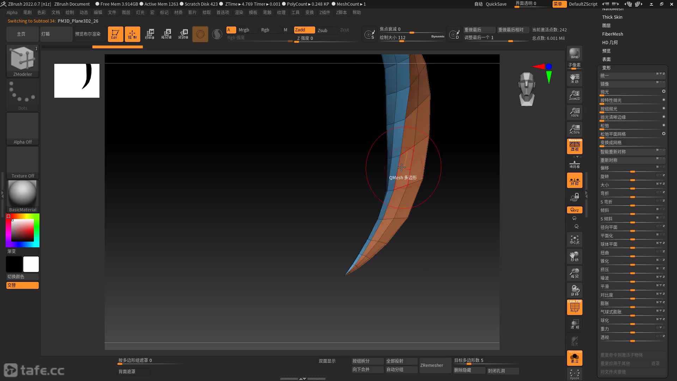Open the Alpha menu
The image size is (677, 381).
[x=12, y=12]
